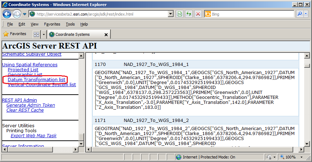Open the Projected List link
This screenshot has width=312, height=162.
coord(23,70)
